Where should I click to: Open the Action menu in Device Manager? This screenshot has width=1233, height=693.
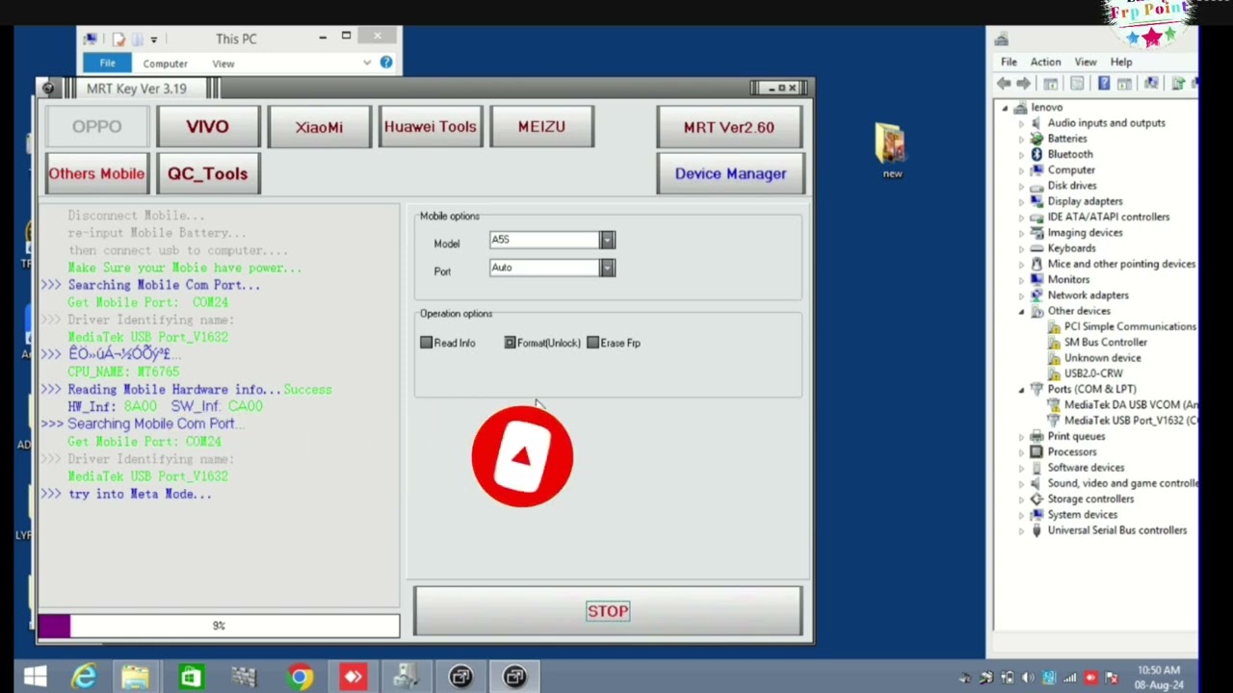click(1045, 62)
